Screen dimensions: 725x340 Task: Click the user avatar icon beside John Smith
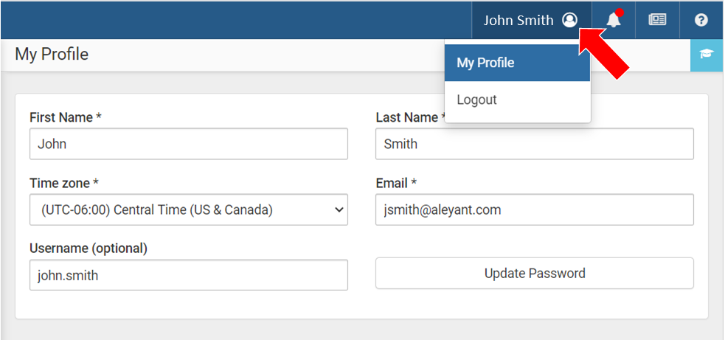pyautogui.click(x=569, y=20)
